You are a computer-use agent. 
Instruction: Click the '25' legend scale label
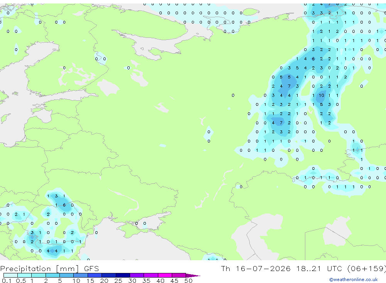coord(118,281)
